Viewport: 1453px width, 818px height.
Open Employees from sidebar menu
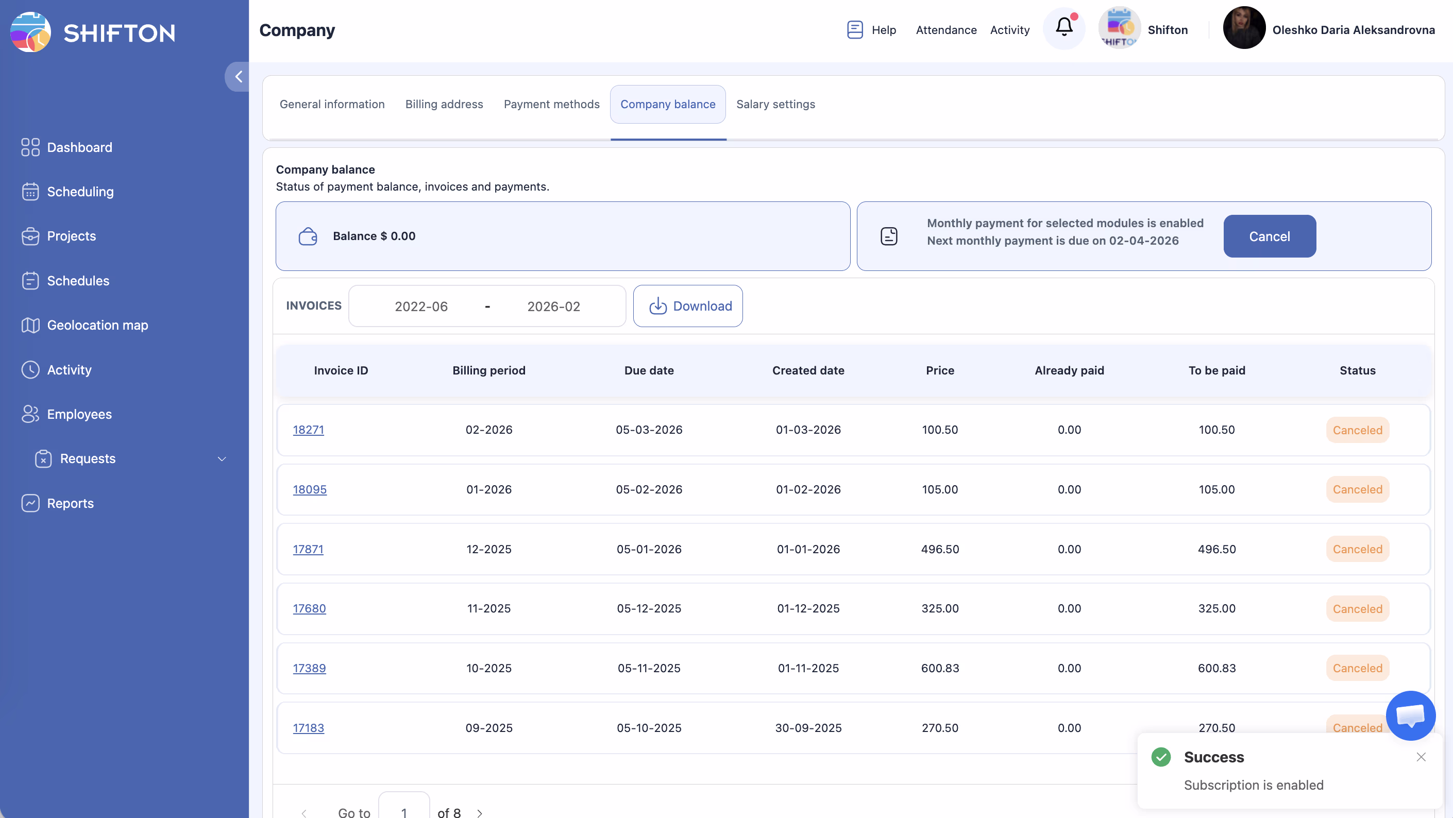tap(79, 414)
